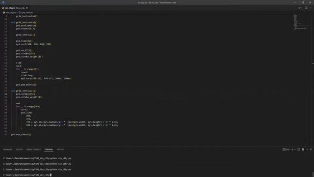
Task: Click the 'def grid_vertical():' line
Action: pos(24,91)
